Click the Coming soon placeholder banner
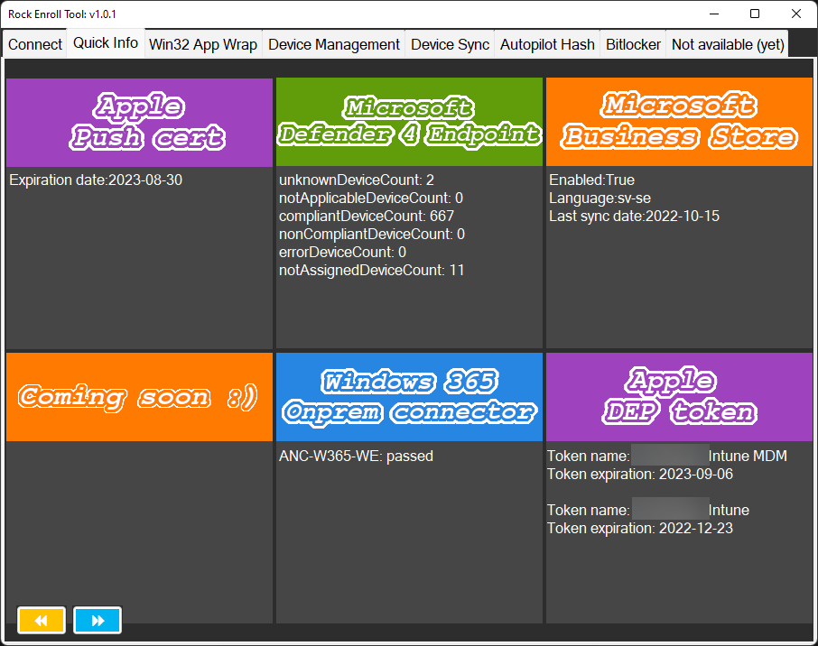This screenshot has width=818, height=646. tap(139, 397)
